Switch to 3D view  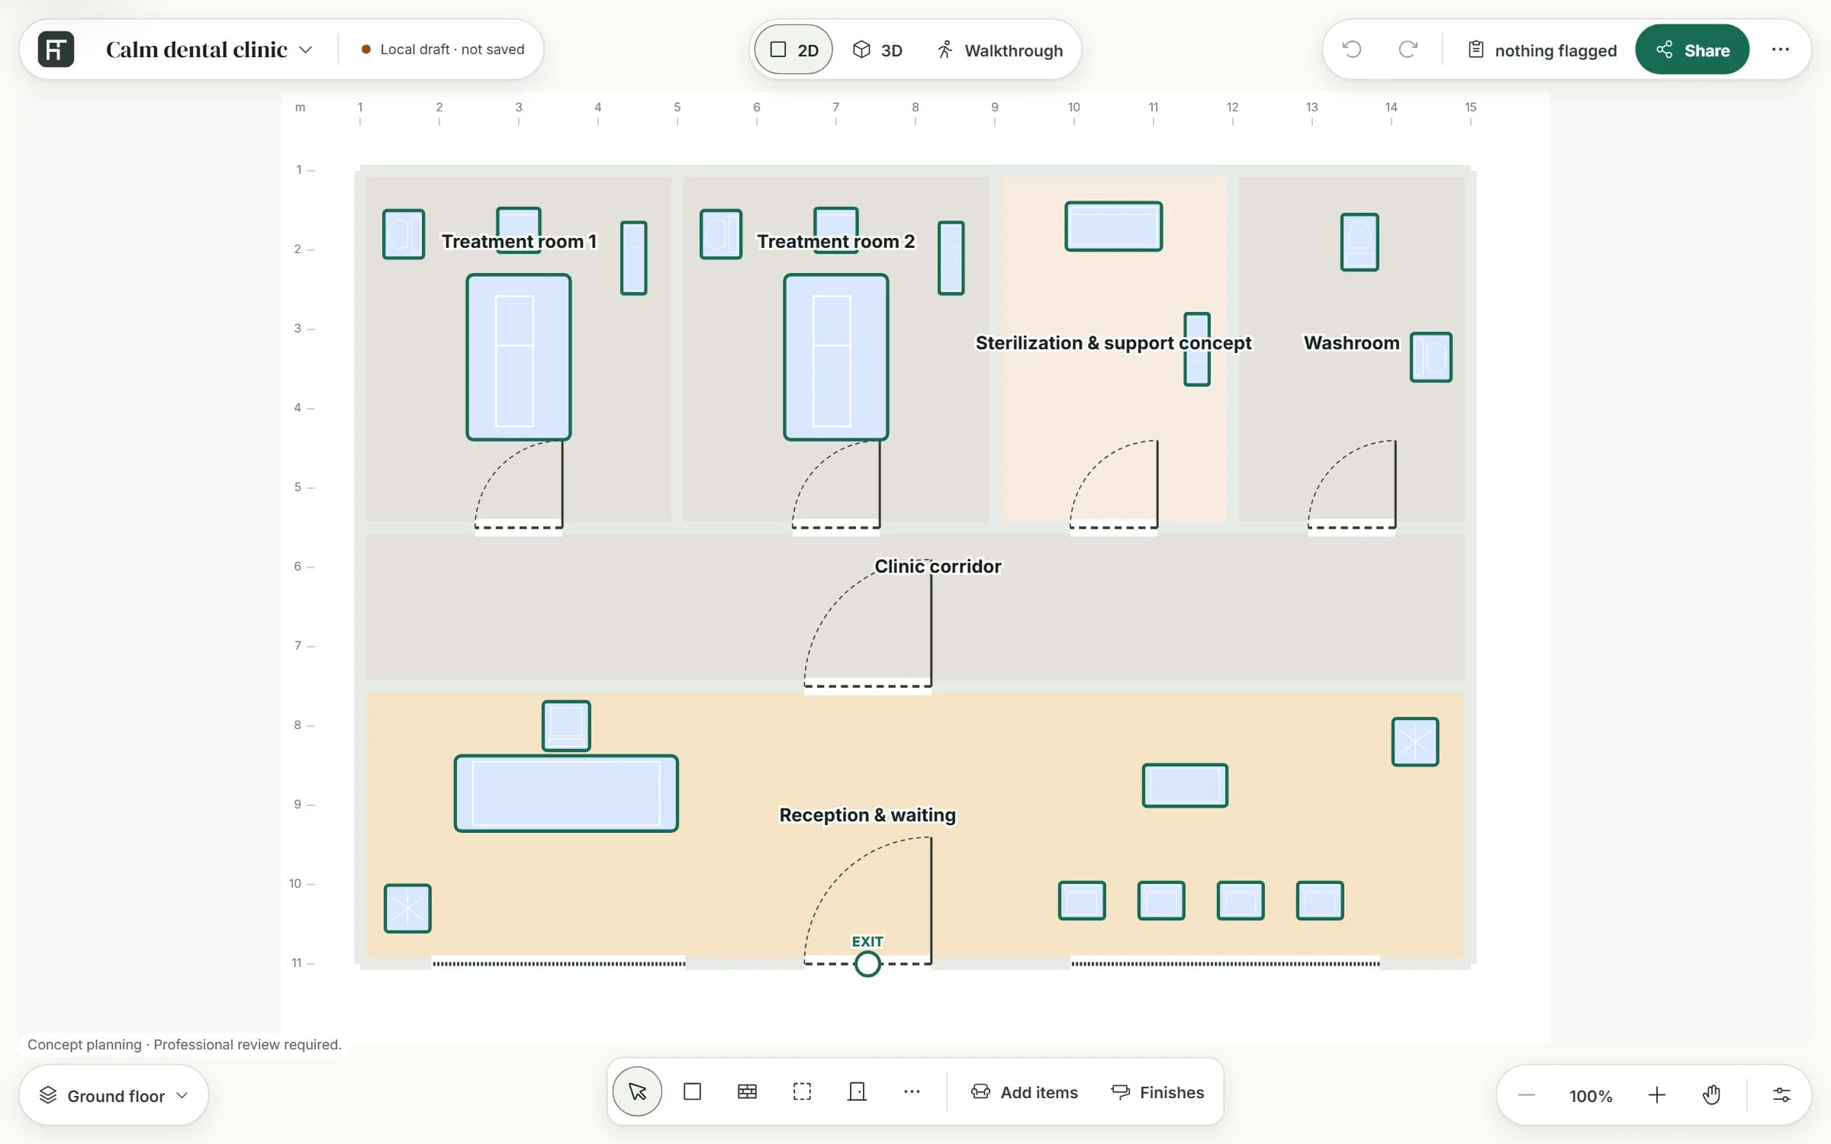click(x=877, y=50)
